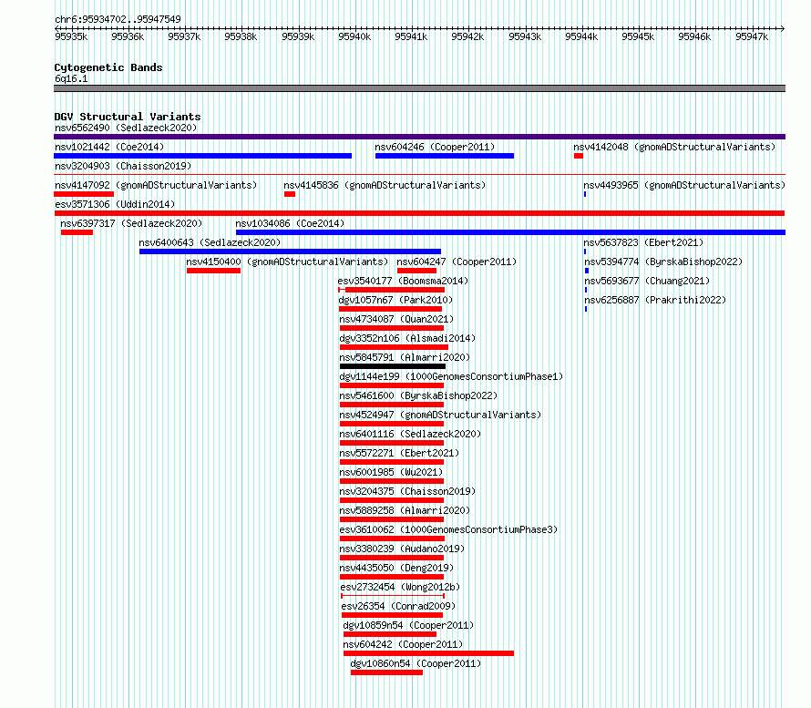Click the 95944k ruler position
The width and height of the screenshot is (811, 708).
click(581, 36)
